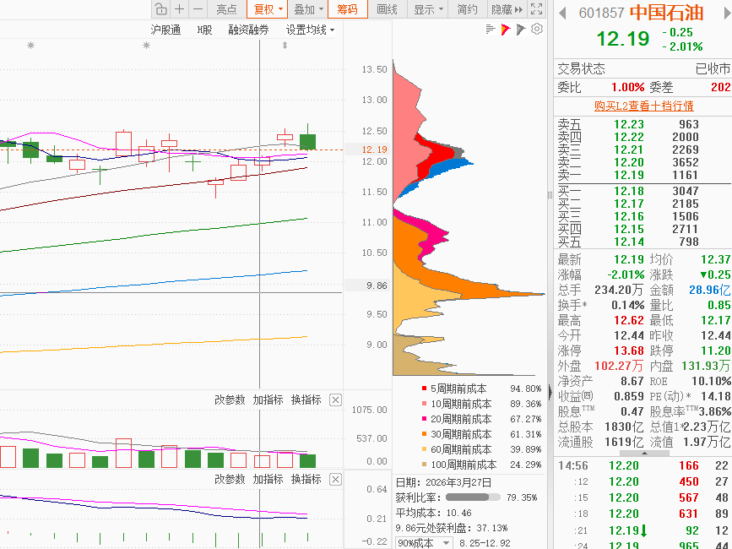Click 获利比率 progress bar
This screenshot has height=549, width=732.
point(473,497)
